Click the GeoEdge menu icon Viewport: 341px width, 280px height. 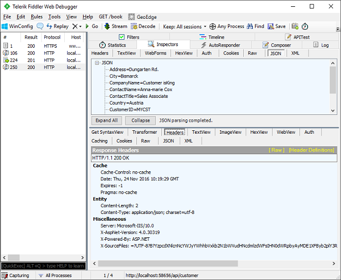(x=131, y=17)
